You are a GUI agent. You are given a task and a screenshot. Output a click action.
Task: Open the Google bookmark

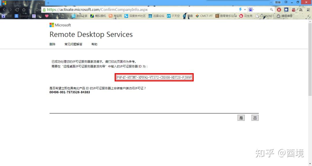[22, 16]
